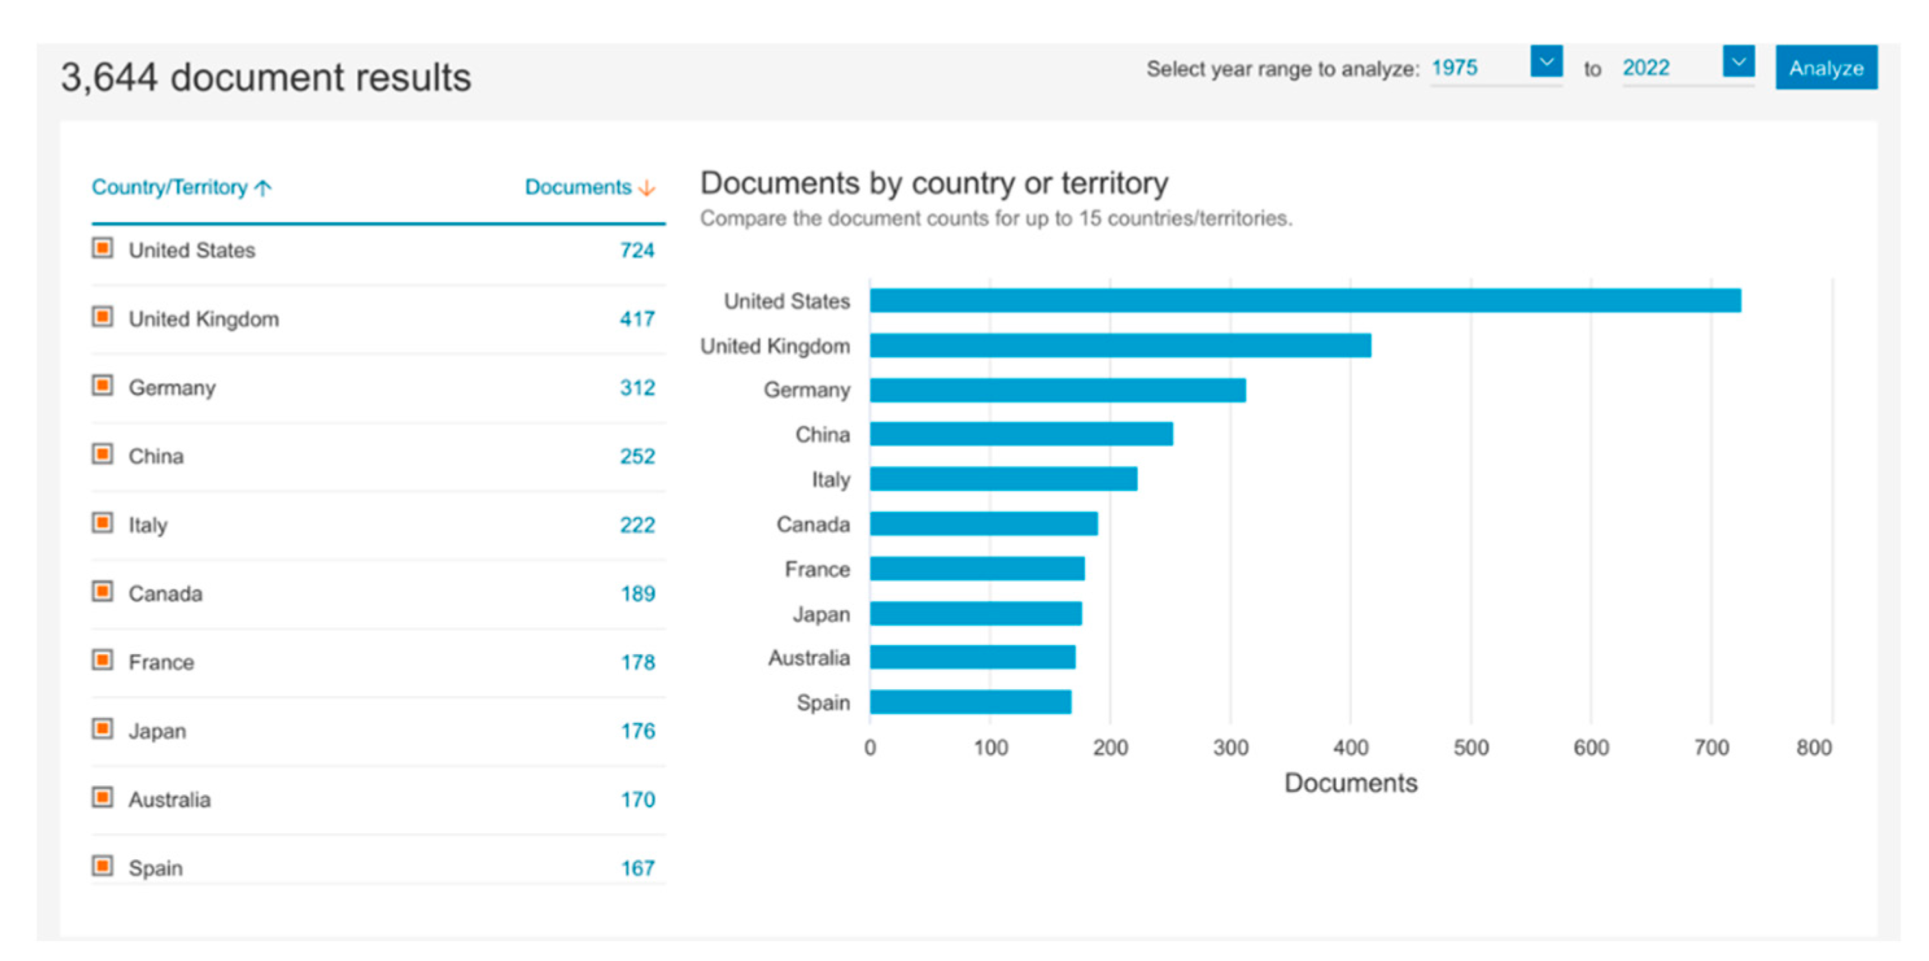The width and height of the screenshot is (1929, 961).
Task: Click the 1975 start year field
Action: pyautogui.click(x=1454, y=68)
